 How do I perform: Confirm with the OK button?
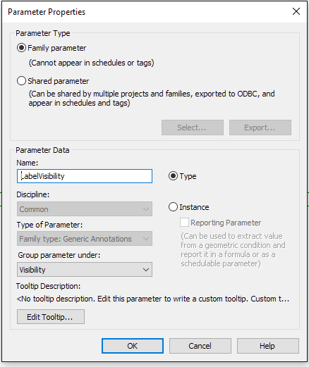[133, 346]
